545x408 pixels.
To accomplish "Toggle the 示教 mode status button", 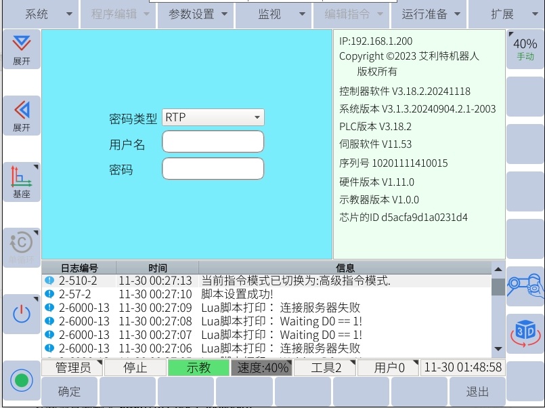I will tap(198, 368).
